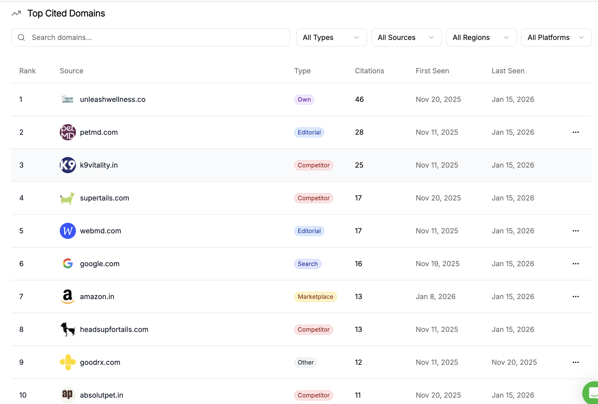The image size is (598, 404).
Task: Expand the All Sources filter dropdown
Action: (406, 37)
